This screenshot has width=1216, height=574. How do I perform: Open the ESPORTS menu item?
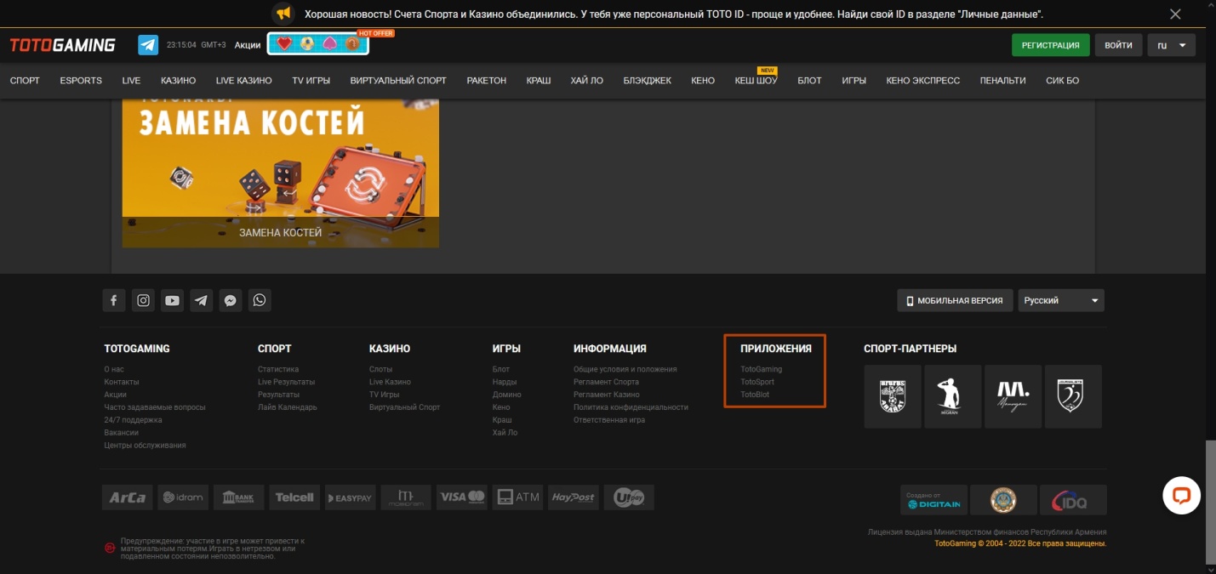81,81
